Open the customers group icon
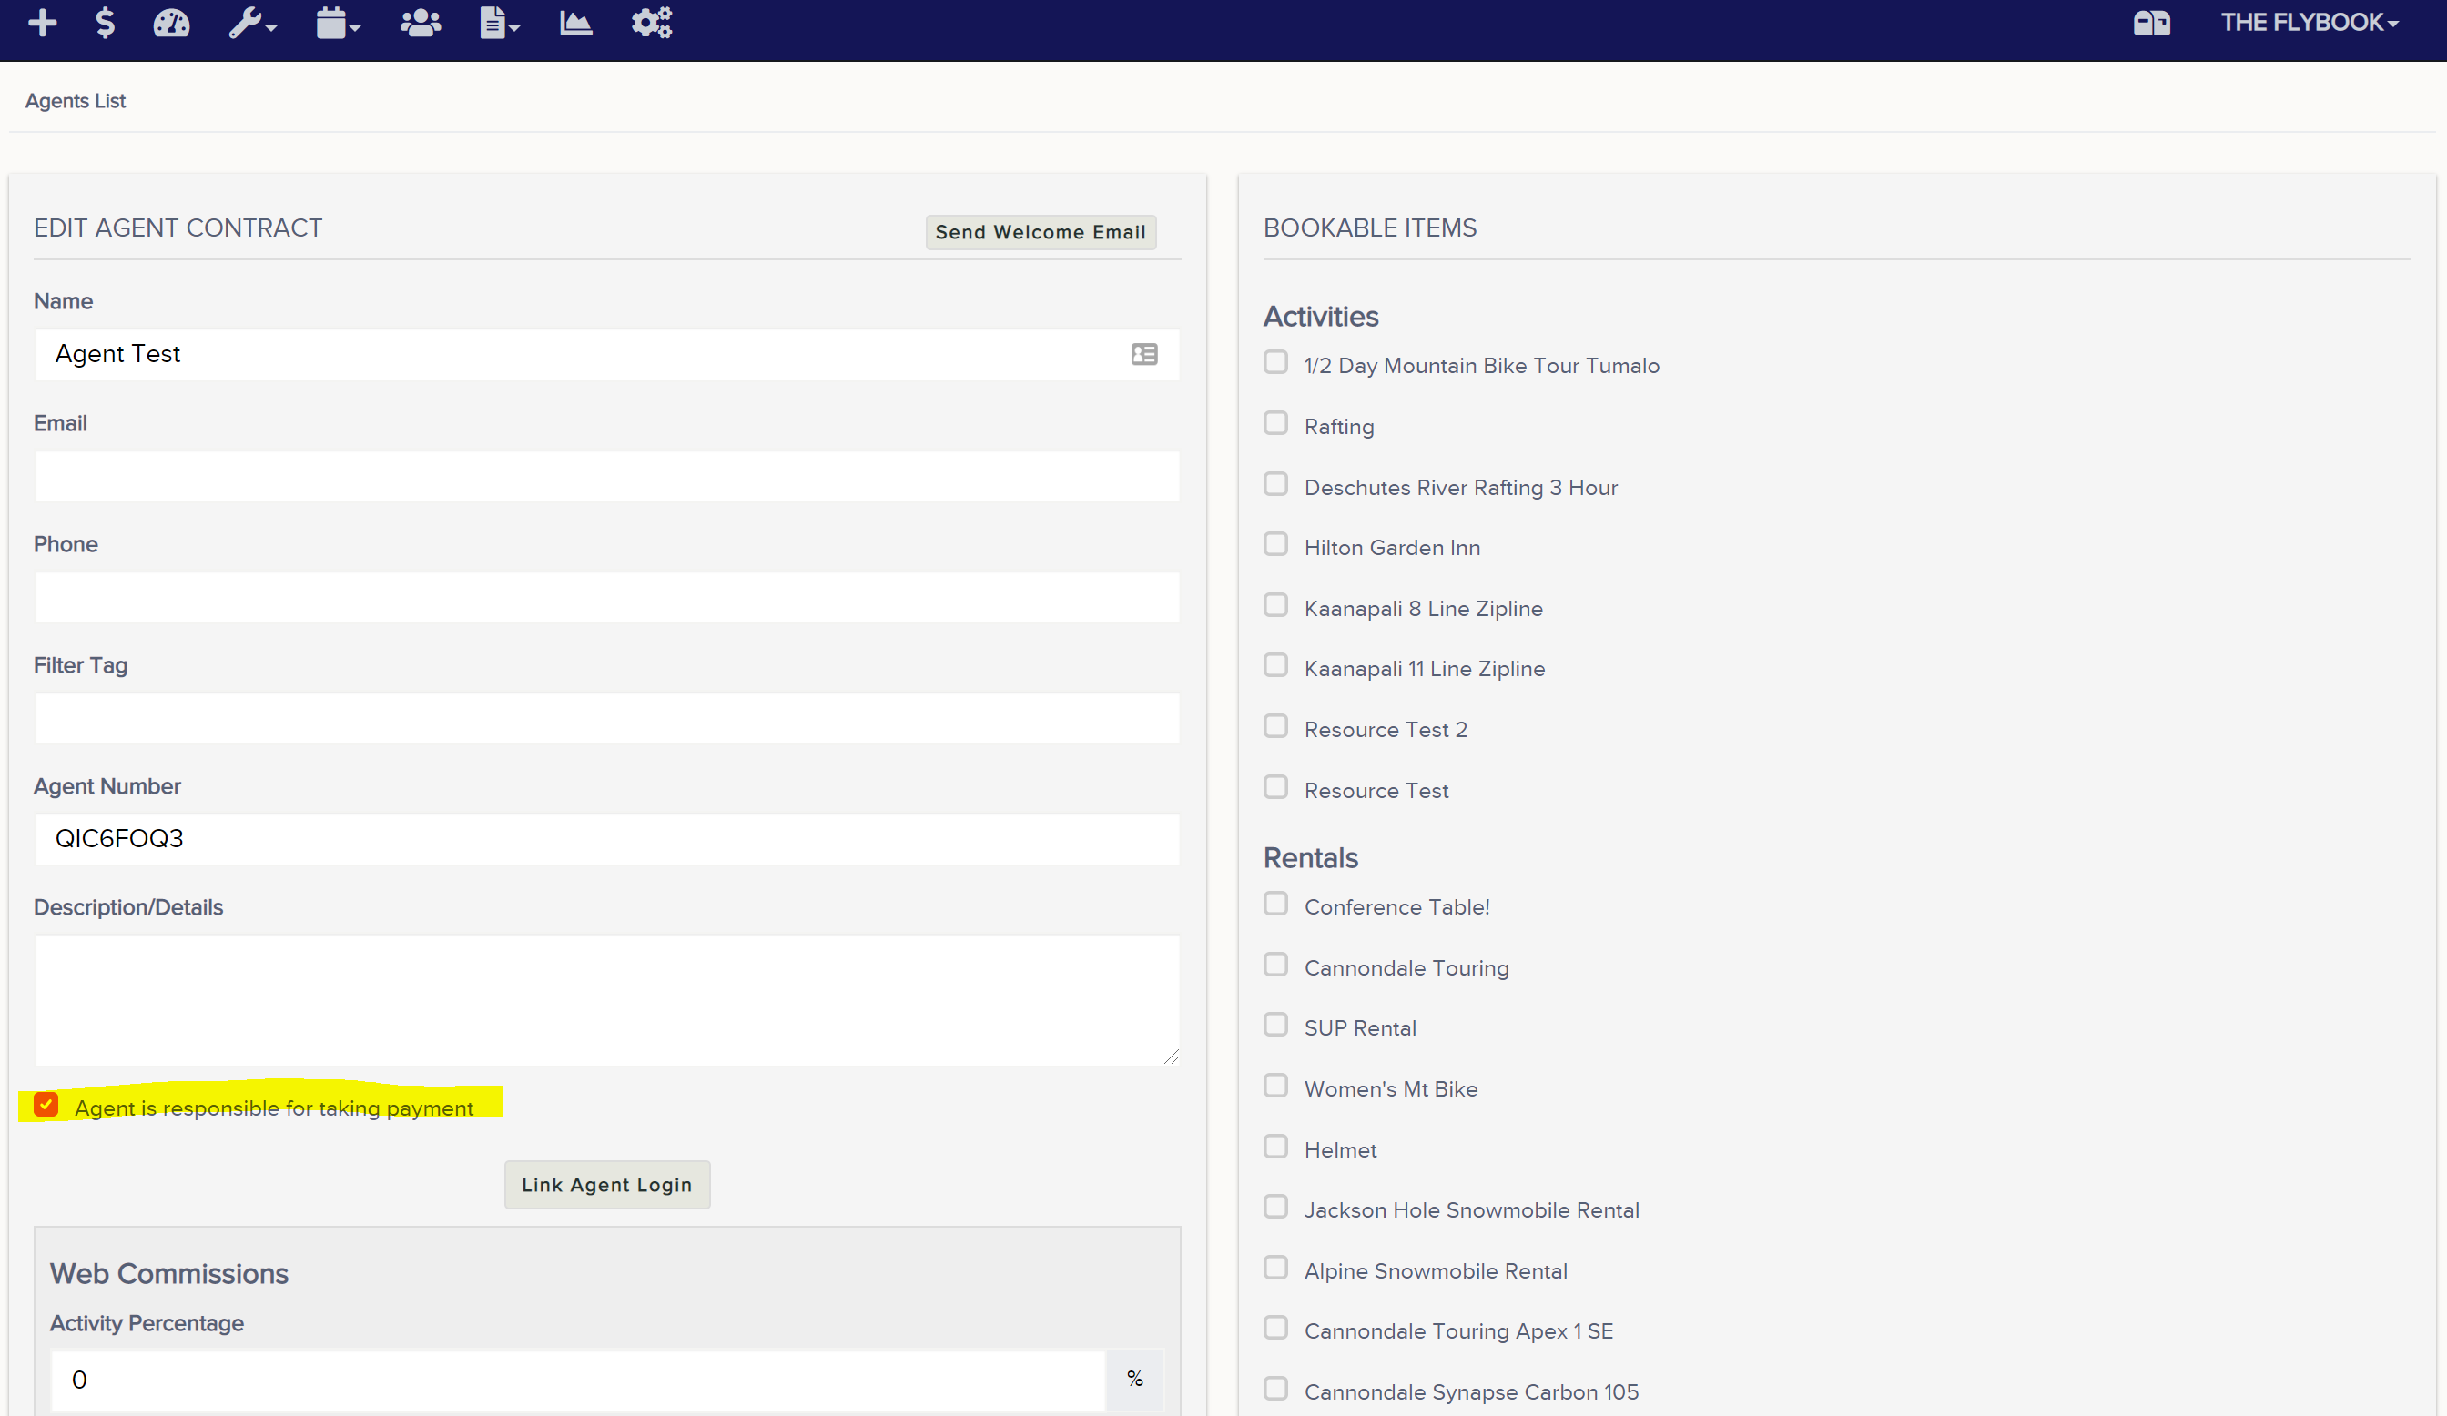Viewport: 2447px width, 1416px height. point(421,23)
